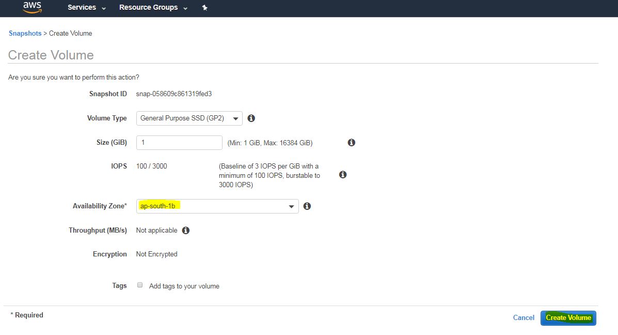
Task: Click 'Add tags to your volume' label
Action: coord(184,286)
